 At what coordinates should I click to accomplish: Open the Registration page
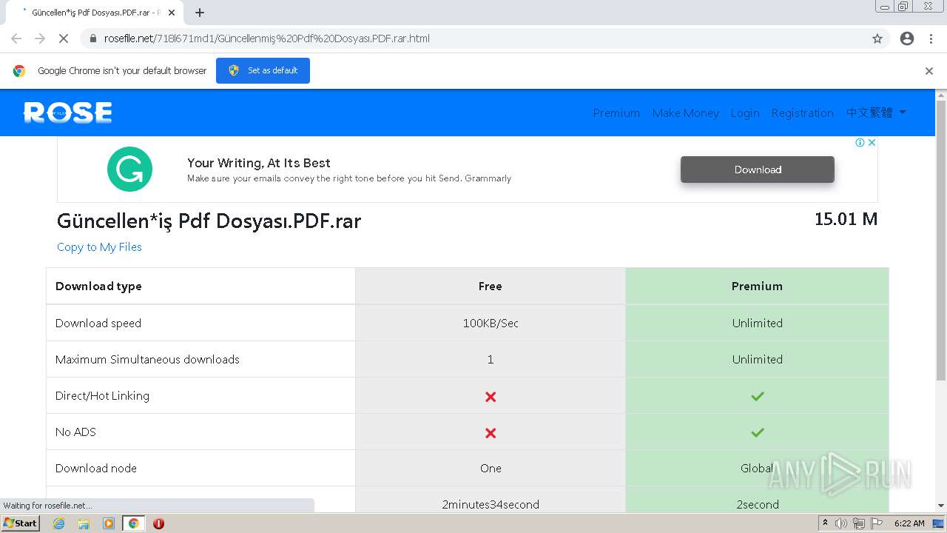click(x=802, y=113)
